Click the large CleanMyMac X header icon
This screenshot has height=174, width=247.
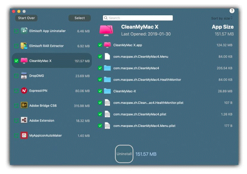click(x=106, y=30)
